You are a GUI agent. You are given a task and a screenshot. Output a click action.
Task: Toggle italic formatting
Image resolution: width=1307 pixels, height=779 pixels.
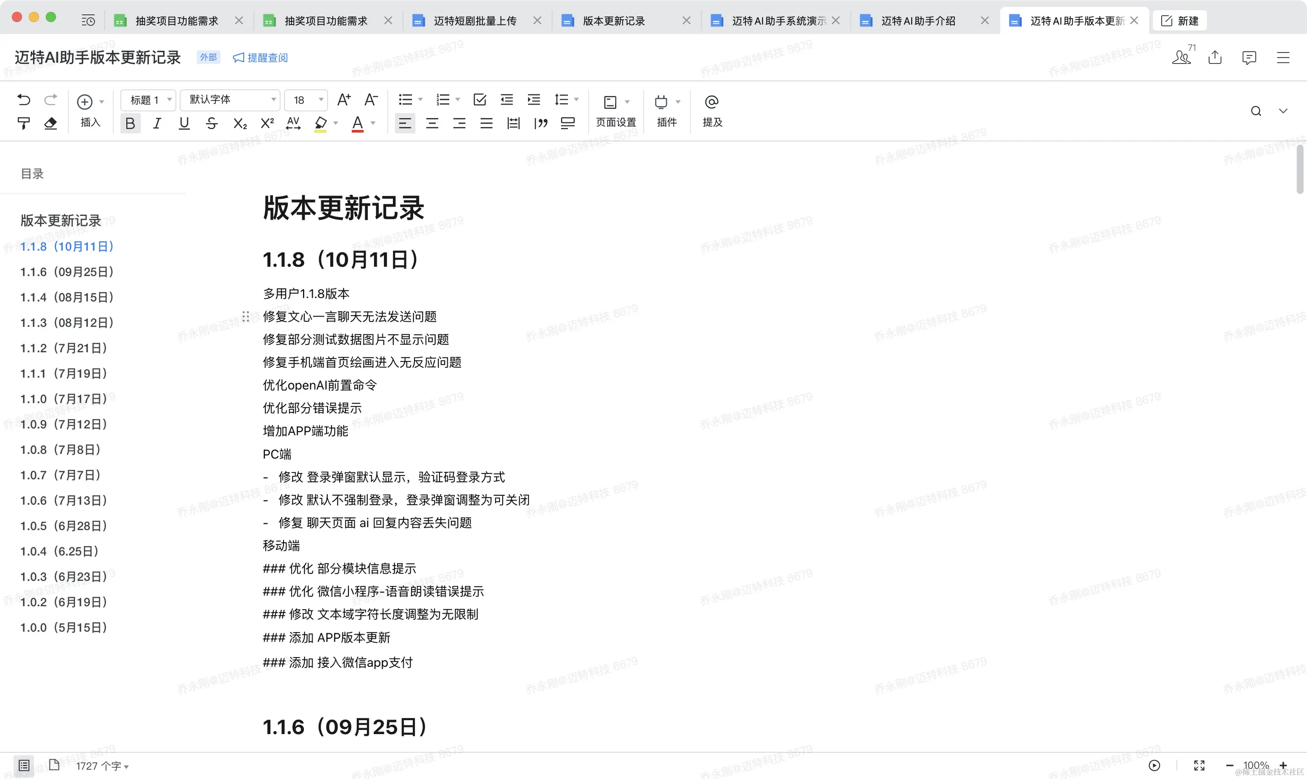point(156,123)
